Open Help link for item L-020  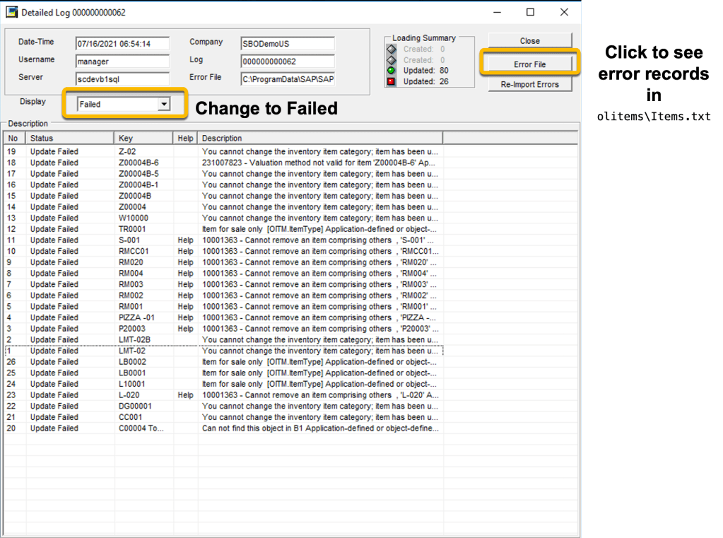pyautogui.click(x=185, y=395)
